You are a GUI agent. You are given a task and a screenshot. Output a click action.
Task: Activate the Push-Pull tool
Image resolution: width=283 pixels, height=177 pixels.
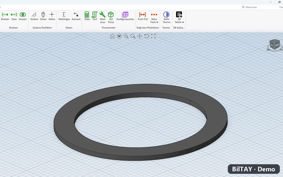(143, 16)
